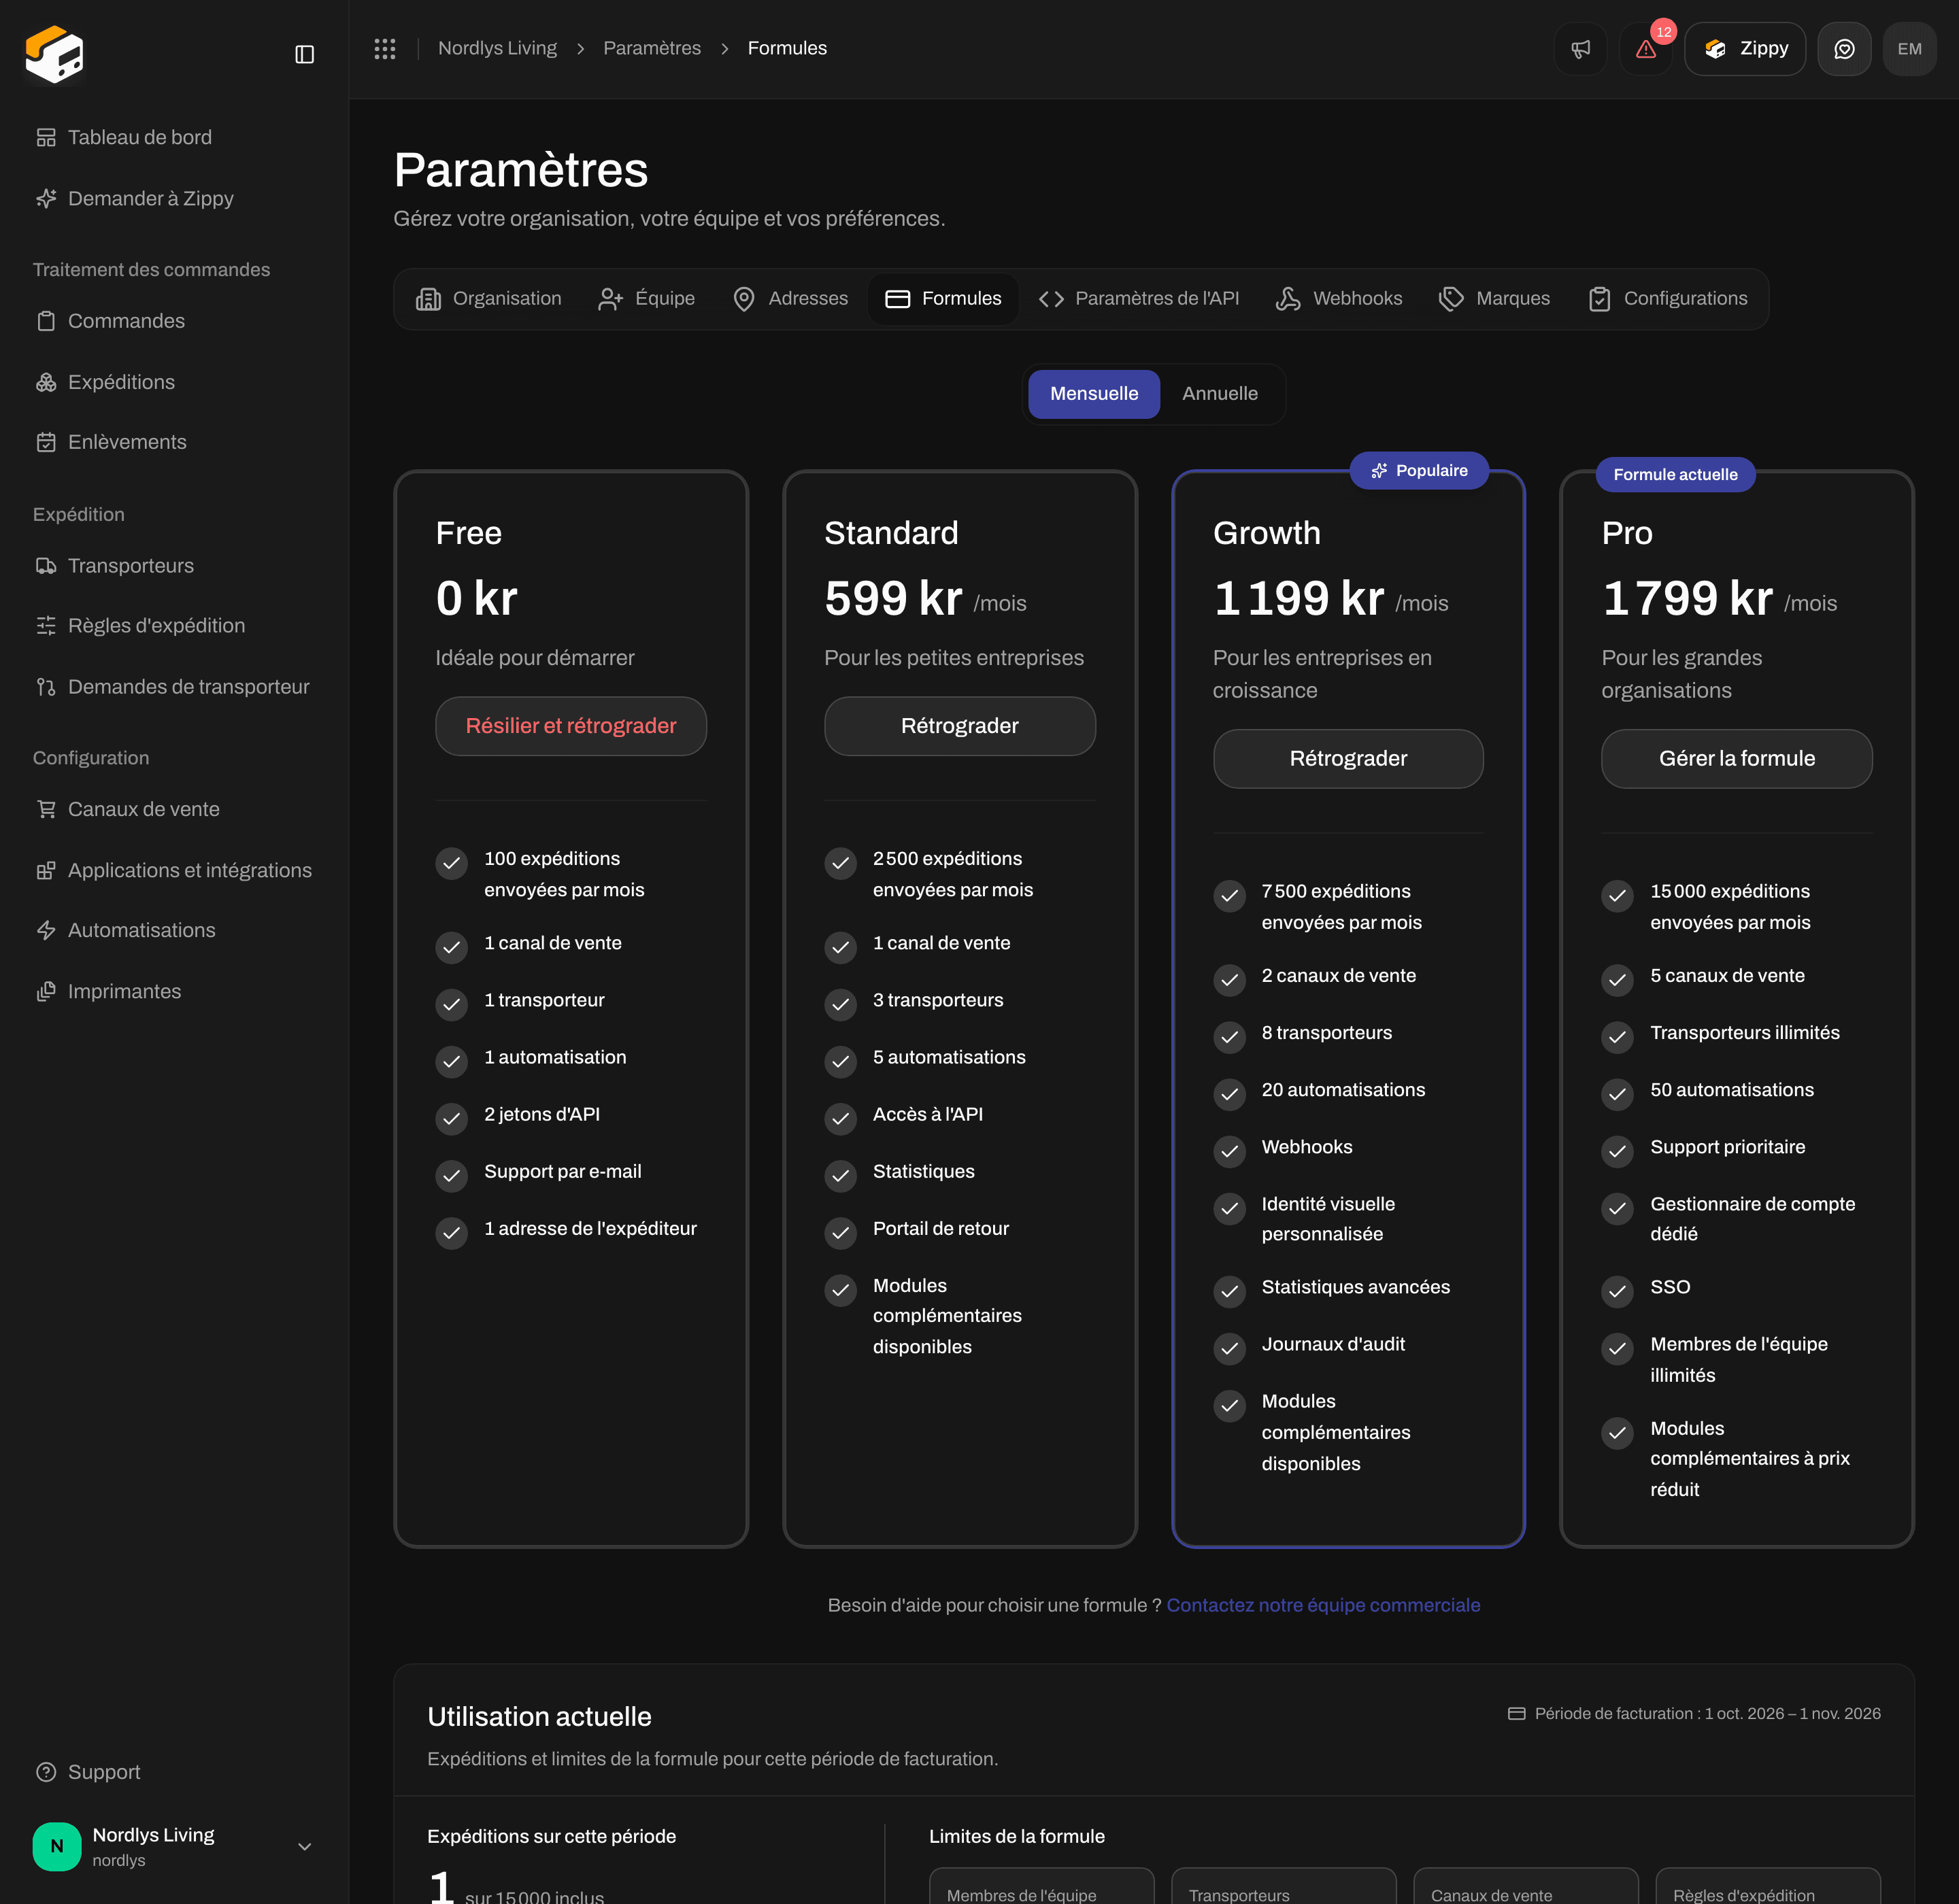
Task: Expand the Nordlys Living organisation switcher
Action: (x=174, y=1846)
